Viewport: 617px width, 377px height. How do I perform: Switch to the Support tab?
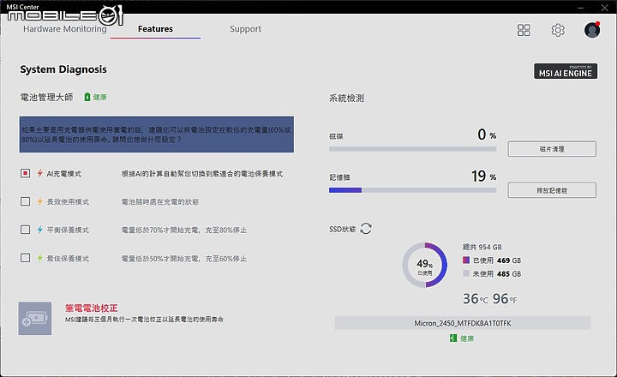tap(246, 29)
